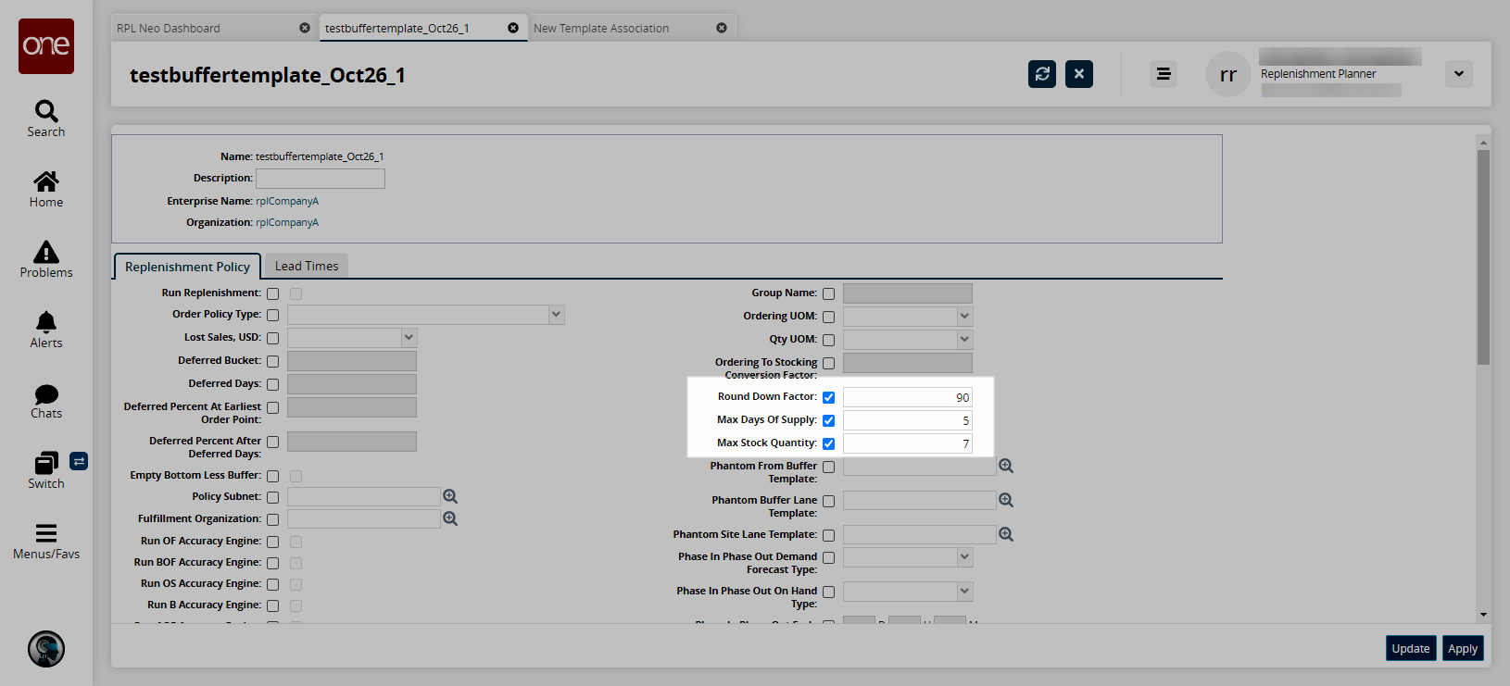The width and height of the screenshot is (1510, 686).
Task: Go to Home in the sidebar
Action: [x=45, y=181]
